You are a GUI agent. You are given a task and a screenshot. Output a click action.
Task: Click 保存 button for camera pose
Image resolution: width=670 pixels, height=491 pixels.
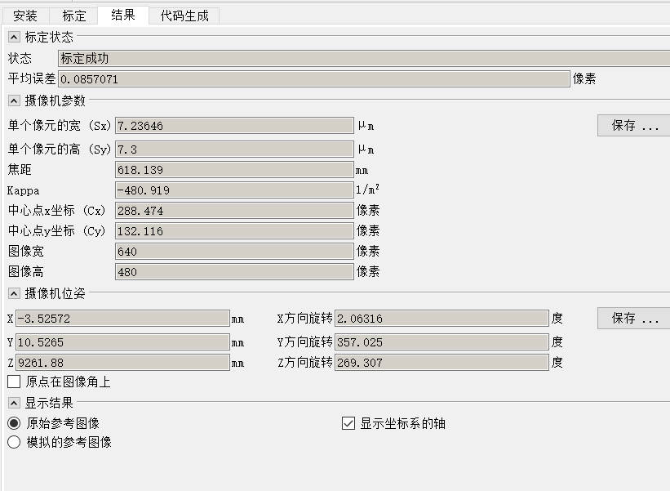(x=634, y=319)
